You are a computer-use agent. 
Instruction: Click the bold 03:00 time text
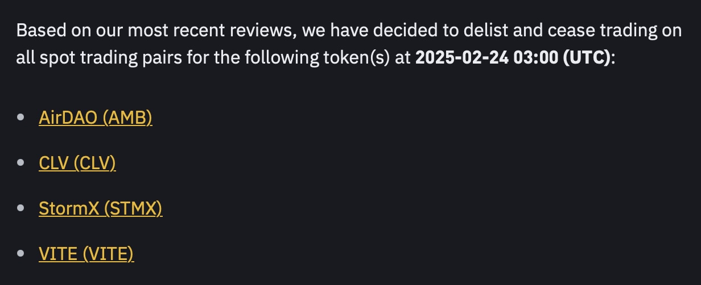(x=537, y=58)
